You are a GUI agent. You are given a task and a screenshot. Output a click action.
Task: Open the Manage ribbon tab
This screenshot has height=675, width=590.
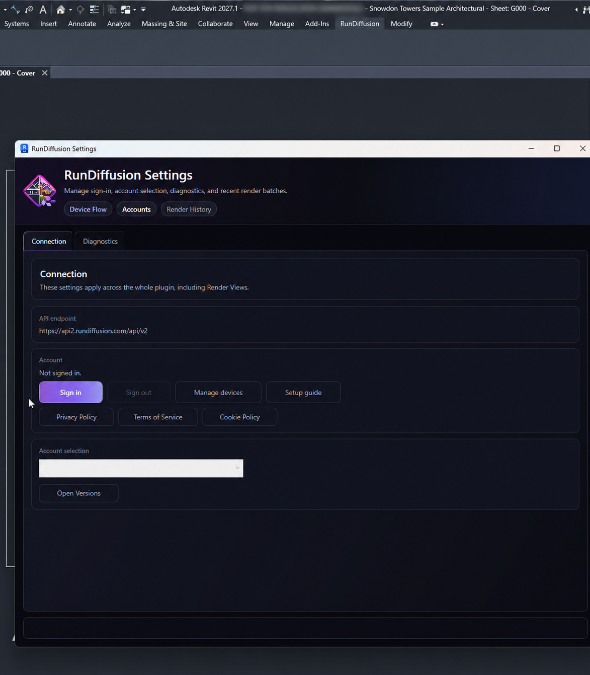tap(282, 24)
